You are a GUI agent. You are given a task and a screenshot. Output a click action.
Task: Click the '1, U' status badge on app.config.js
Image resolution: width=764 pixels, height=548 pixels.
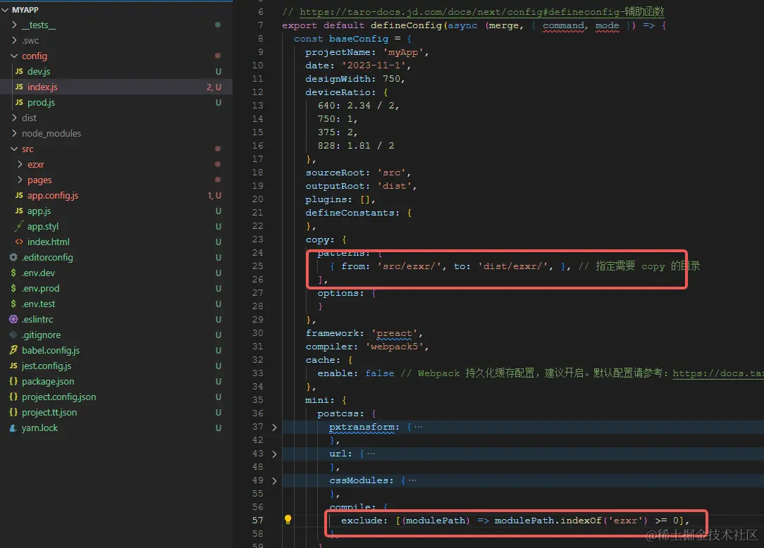point(214,195)
